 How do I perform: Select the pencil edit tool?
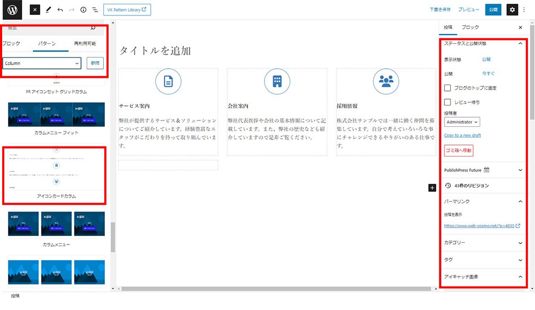click(x=48, y=10)
